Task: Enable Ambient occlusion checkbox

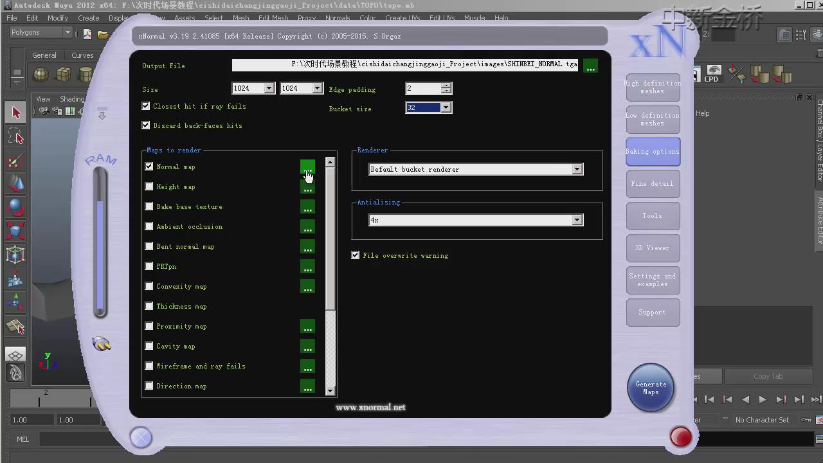Action: (149, 226)
